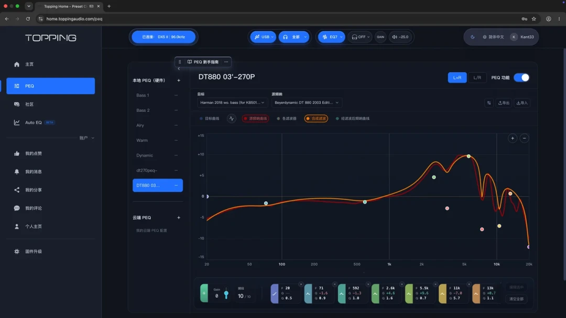Image resolution: width=566 pixels, height=318 pixels.
Task: Zoom out the EQ graph with minus
Action: [x=525, y=138]
